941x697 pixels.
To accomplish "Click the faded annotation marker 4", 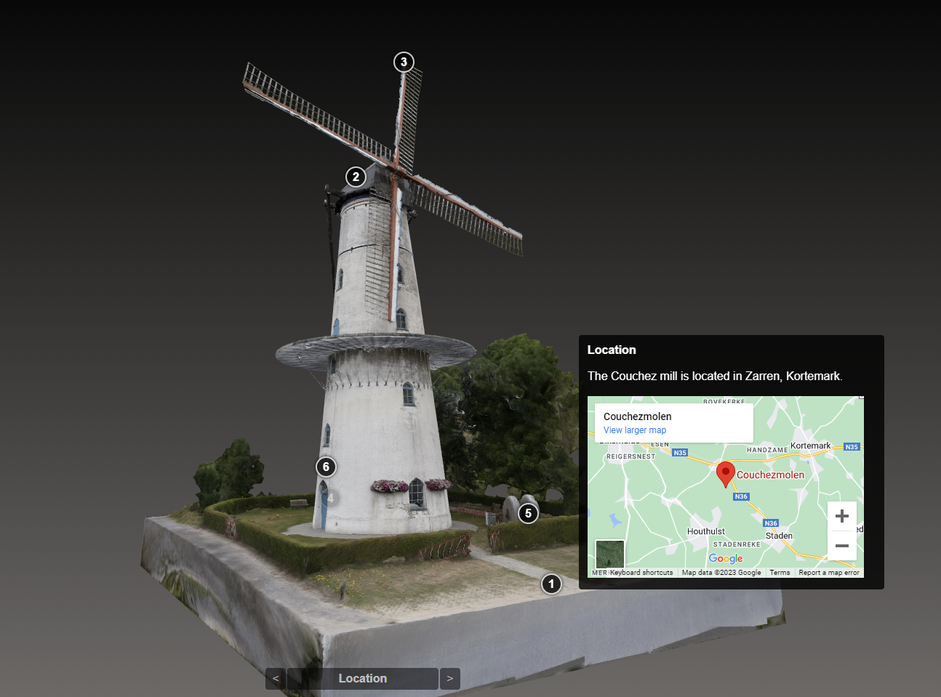I will coord(331,498).
